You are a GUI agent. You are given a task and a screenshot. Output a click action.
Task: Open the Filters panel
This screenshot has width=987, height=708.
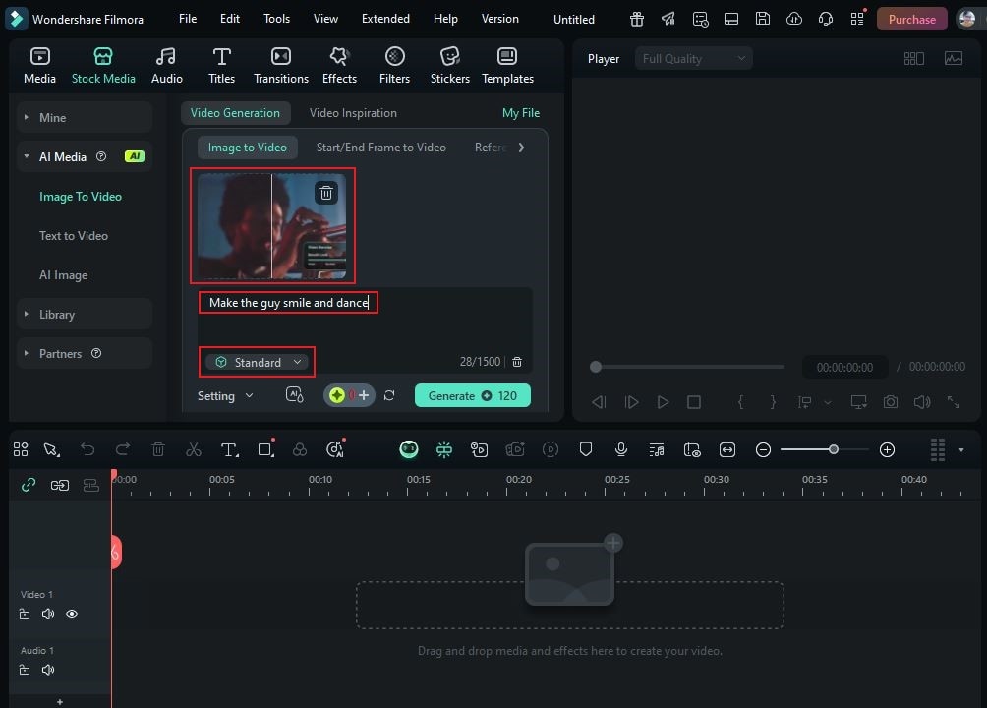(x=394, y=66)
